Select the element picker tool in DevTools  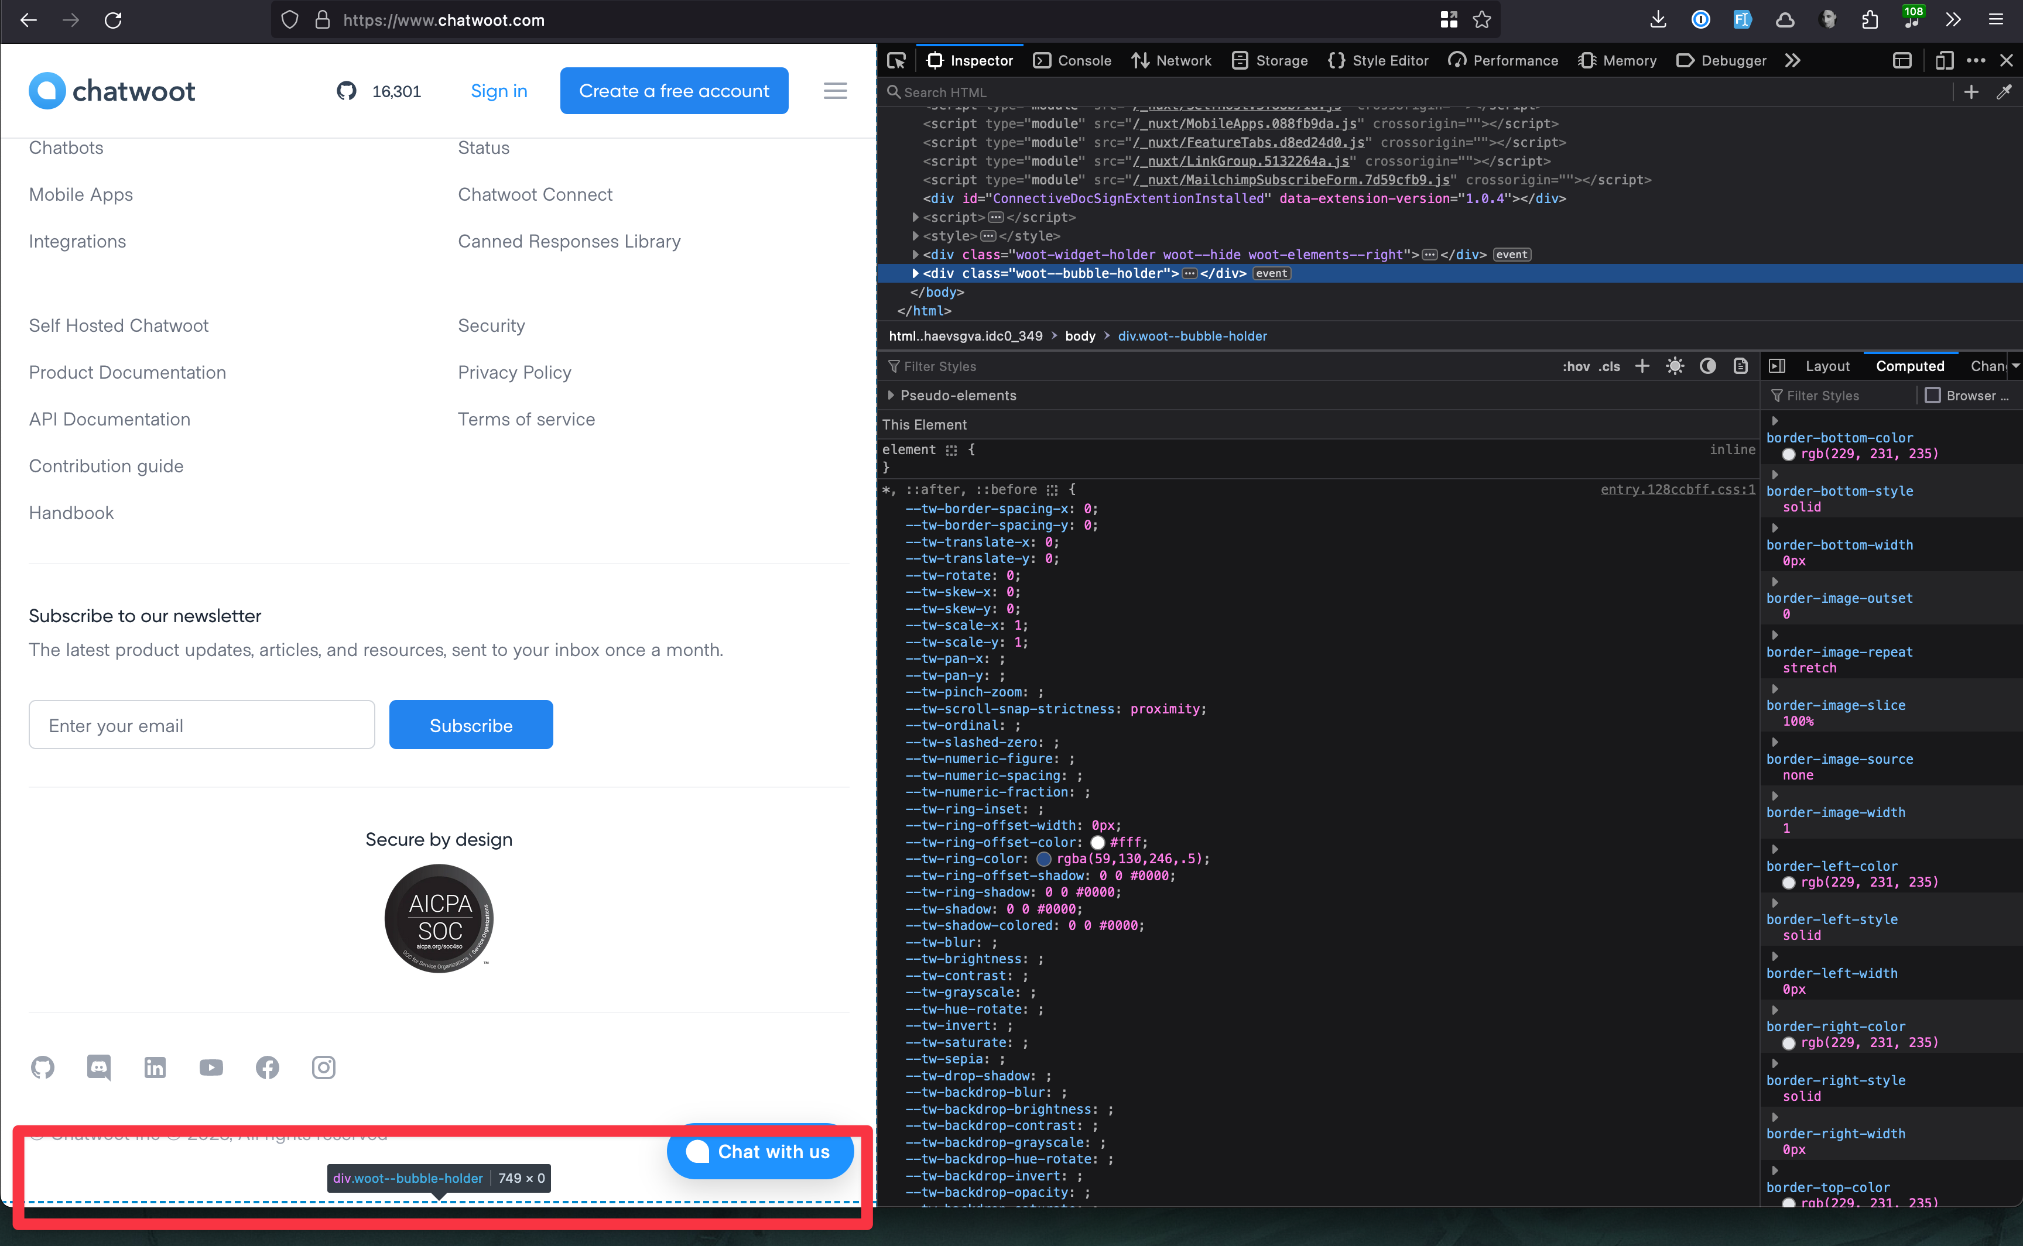(x=897, y=60)
